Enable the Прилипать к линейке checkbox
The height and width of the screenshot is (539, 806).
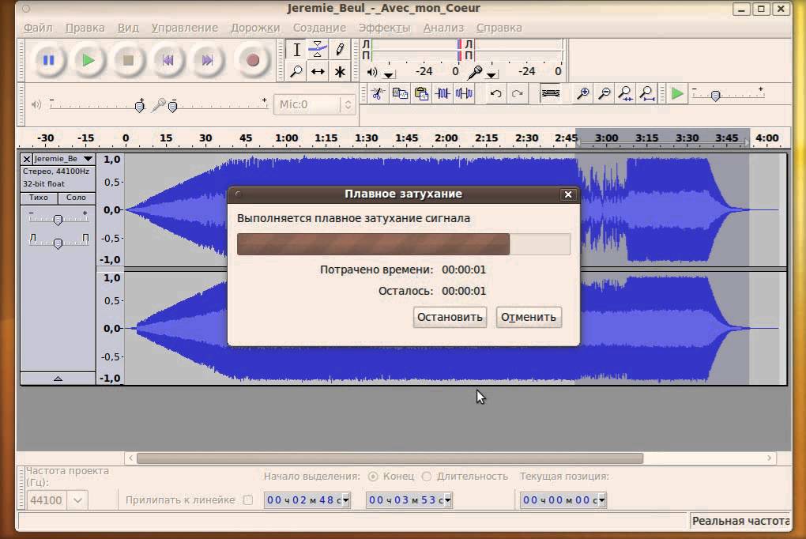point(248,500)
